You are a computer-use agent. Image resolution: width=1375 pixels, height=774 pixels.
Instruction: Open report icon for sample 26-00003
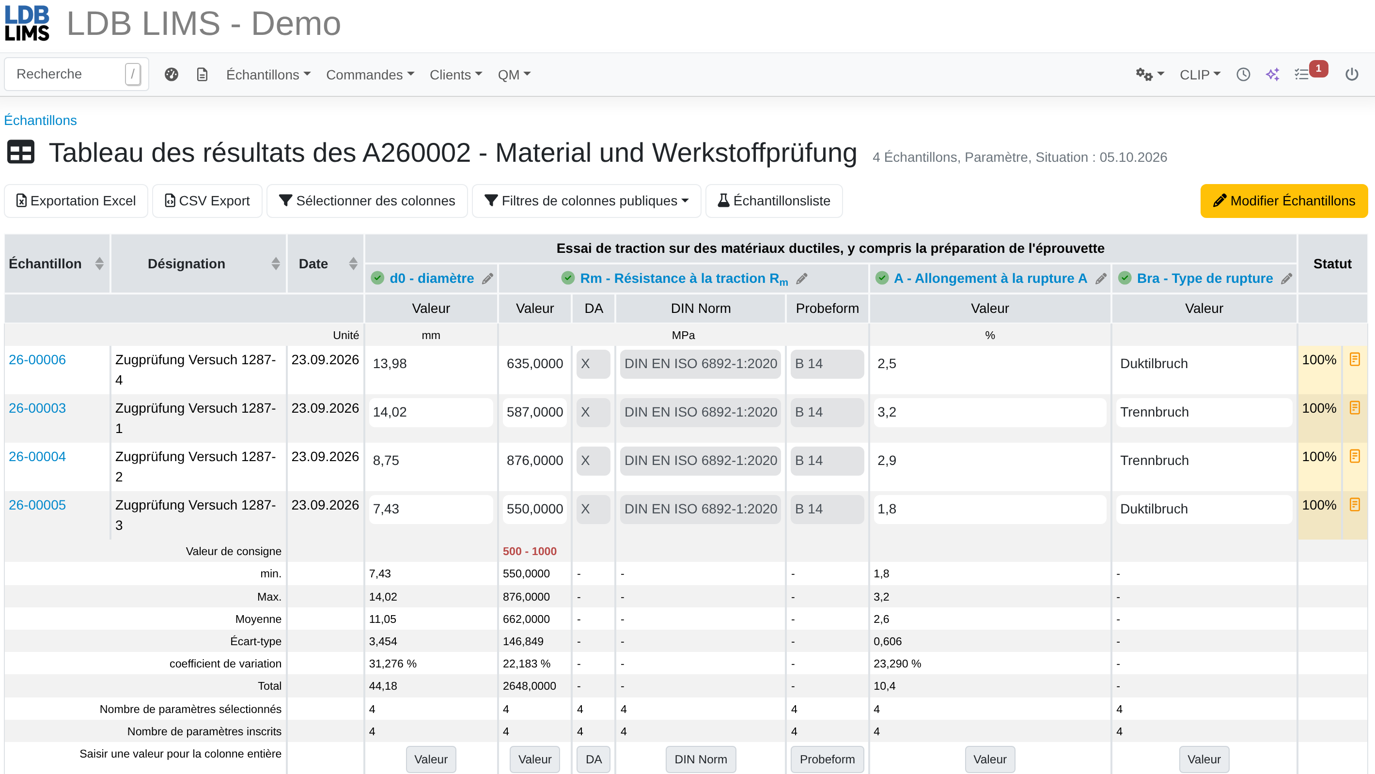(x=1355, y=408)
